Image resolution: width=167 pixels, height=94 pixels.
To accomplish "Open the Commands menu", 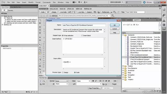I will tap(46, 2).
